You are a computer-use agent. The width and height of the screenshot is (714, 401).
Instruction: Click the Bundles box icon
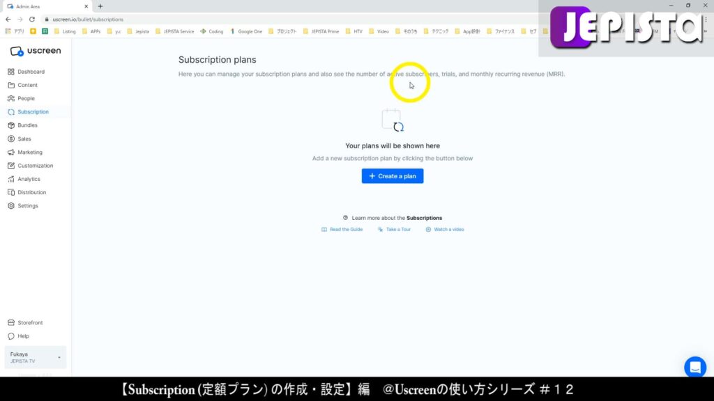(11, 125)
